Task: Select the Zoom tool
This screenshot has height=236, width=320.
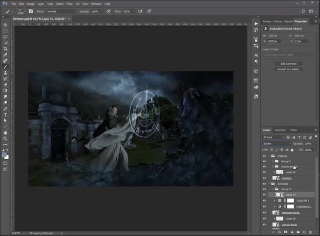Action: tap(6, 139)
